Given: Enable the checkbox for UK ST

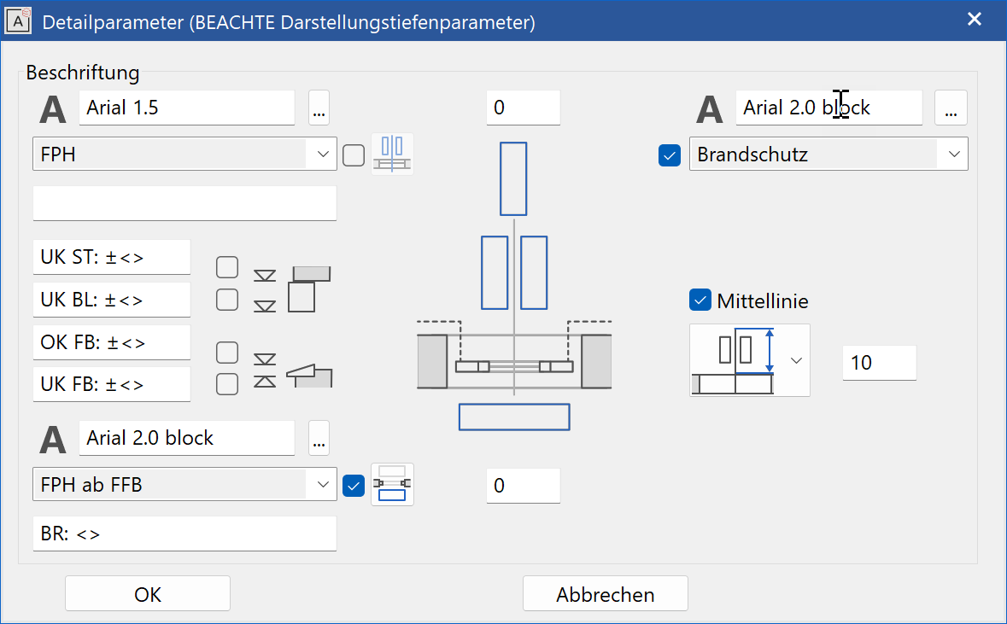Looking at the screenshot, I should click(227, 267).
